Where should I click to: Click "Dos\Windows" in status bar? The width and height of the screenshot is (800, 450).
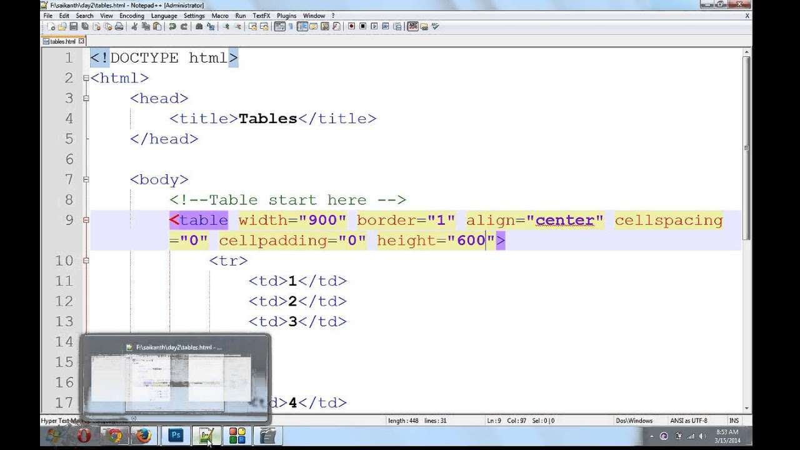(634, 421)
